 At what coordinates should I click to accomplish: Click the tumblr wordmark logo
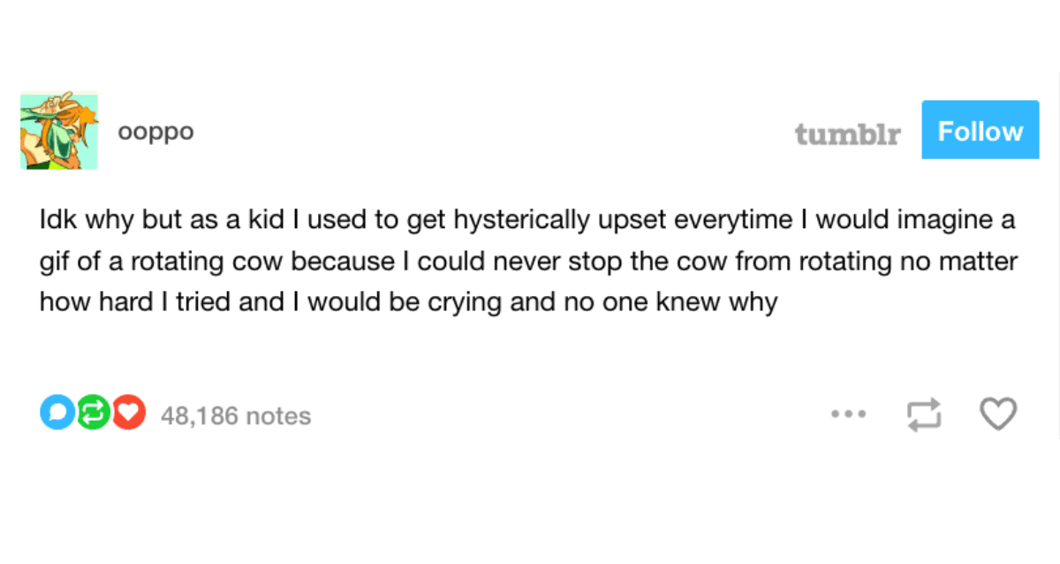coord(847,132)
